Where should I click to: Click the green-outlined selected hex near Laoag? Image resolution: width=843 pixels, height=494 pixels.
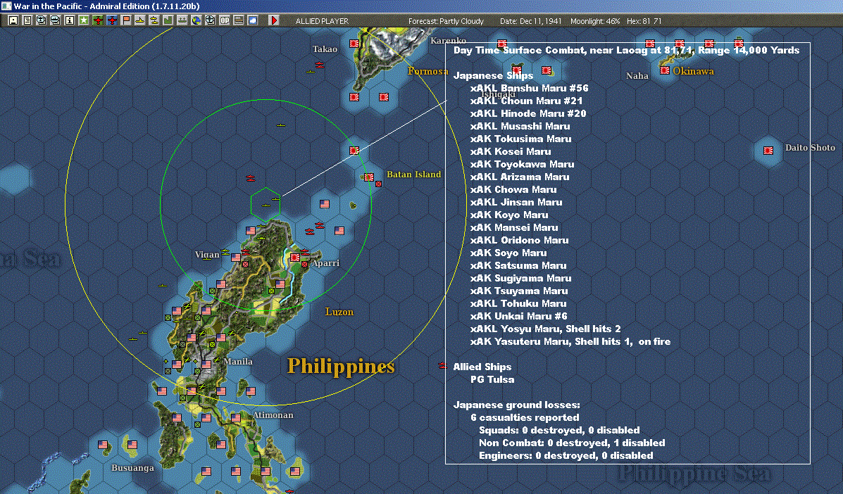point(265,205)
